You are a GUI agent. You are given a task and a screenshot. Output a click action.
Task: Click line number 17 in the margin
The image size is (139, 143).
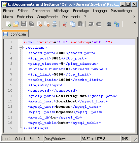[x=10, y=128]
